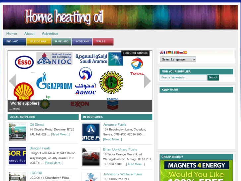
Task: Read more about Advance Fuels
Action: coord(112,139)
